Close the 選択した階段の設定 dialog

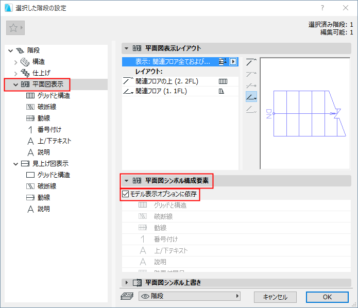click(x=346, y=8)
